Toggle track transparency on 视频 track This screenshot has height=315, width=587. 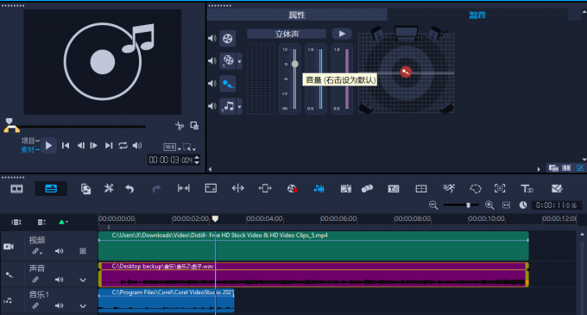tap(83, 251)
